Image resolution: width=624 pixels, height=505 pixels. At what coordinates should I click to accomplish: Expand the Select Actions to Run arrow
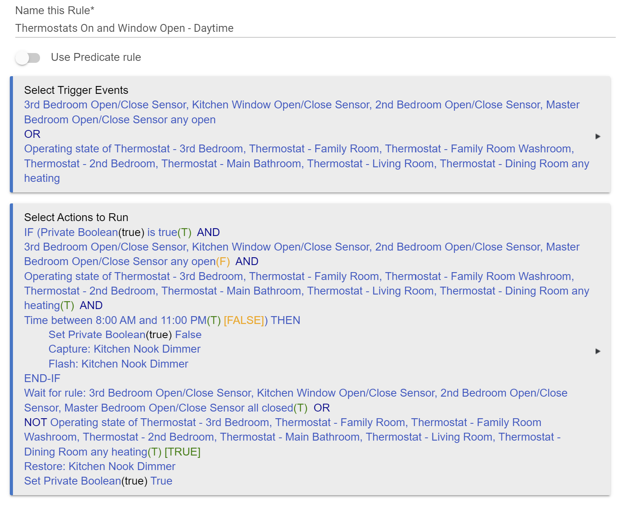pos(598,351)
